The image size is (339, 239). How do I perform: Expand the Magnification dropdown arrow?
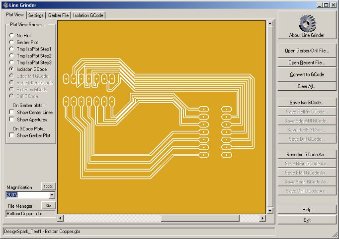[52, 195]
